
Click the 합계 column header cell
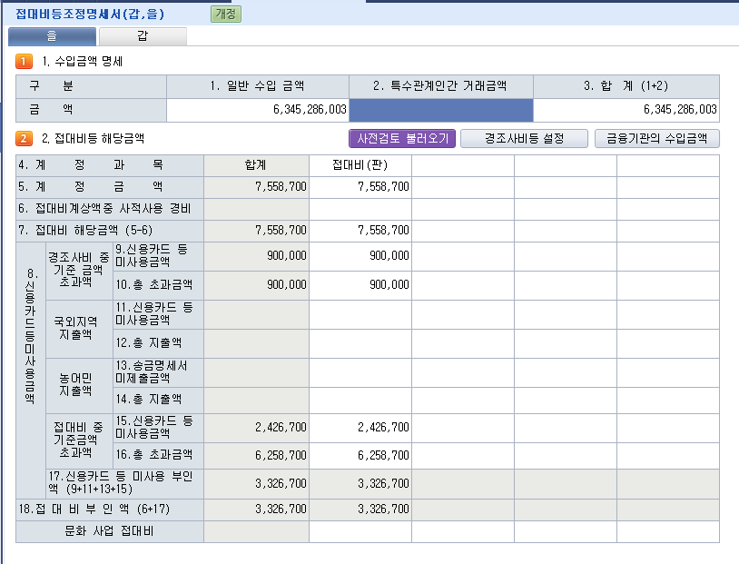256,165
